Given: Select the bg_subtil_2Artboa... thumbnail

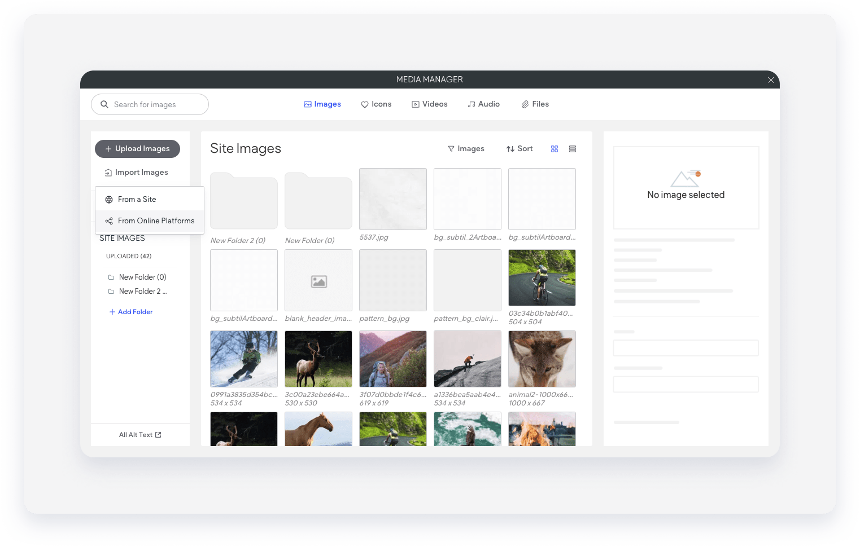Looking at the screenshot, I should point(468,199).
